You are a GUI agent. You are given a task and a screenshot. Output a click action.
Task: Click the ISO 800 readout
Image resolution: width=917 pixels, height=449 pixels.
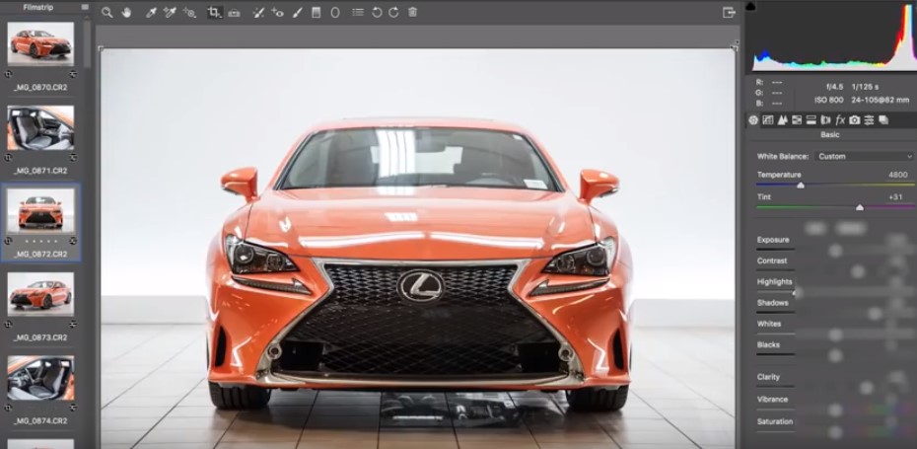coord(828,100)
